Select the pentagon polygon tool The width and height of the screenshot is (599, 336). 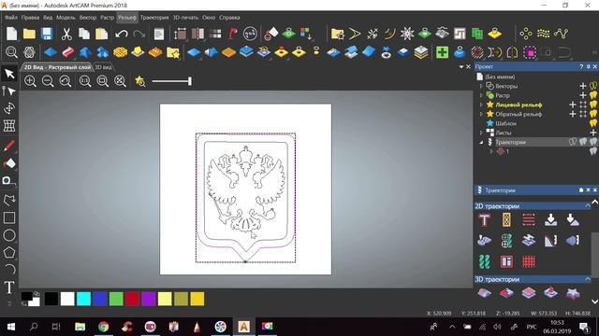click(x=9, y=252)
